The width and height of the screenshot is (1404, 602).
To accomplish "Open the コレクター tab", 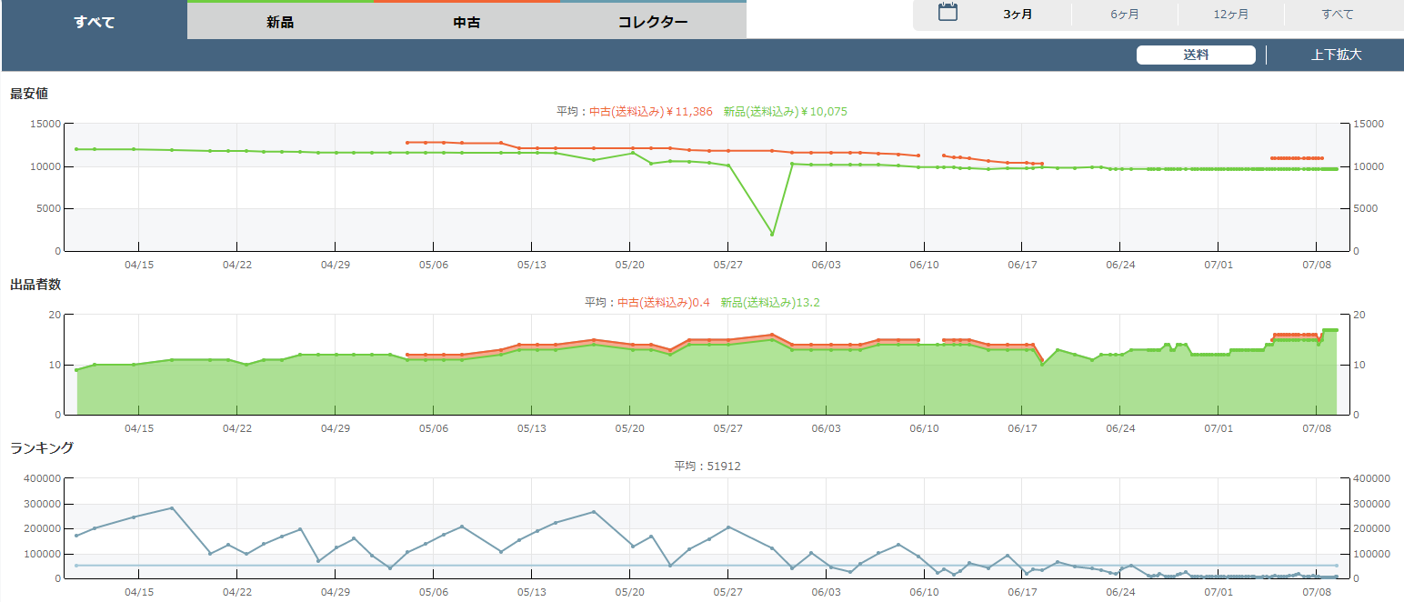I will click(653, 22).
